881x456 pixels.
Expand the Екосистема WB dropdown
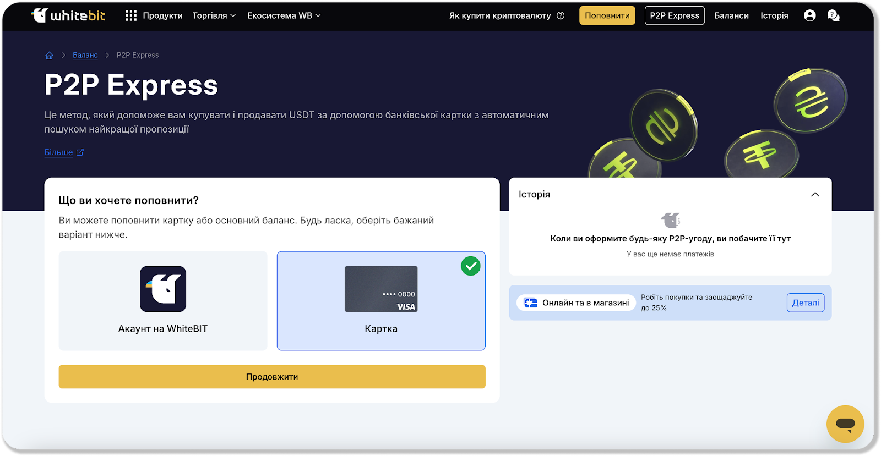coord(284,15)
